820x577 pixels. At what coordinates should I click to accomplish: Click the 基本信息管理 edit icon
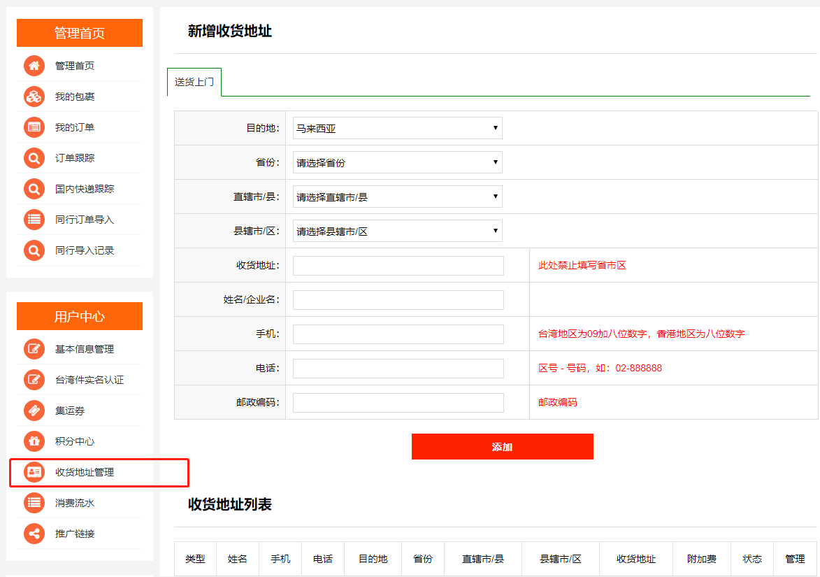34,349
